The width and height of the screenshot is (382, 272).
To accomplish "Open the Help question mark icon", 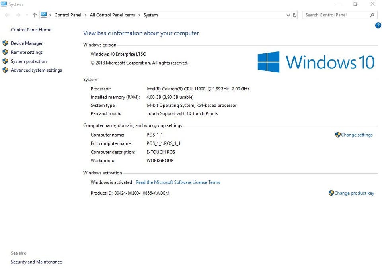I will point(378,25).
